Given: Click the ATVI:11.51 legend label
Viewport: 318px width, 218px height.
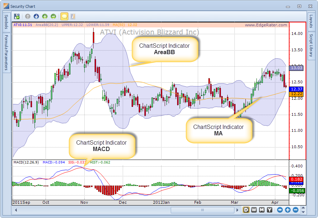Looking at the screenshot, I should tap(23, 25).
